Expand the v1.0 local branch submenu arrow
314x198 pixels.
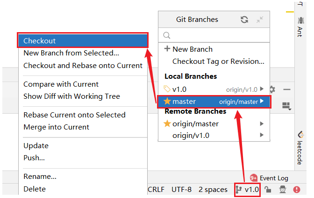(x=262, y=89)
